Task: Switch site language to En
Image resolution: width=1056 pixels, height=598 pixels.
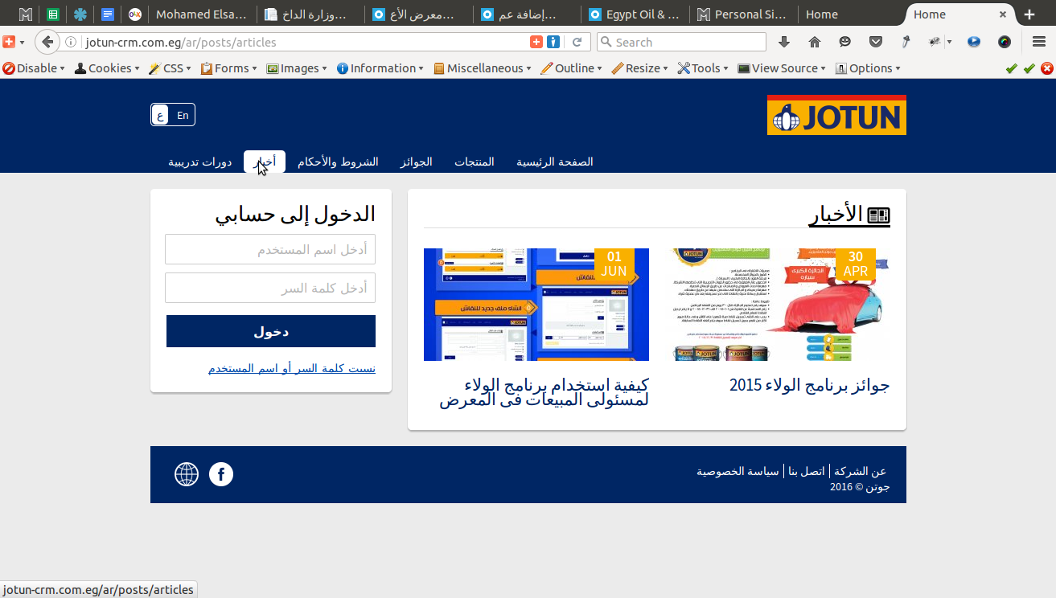Action: pyautogui.click(x=183, y=115)
